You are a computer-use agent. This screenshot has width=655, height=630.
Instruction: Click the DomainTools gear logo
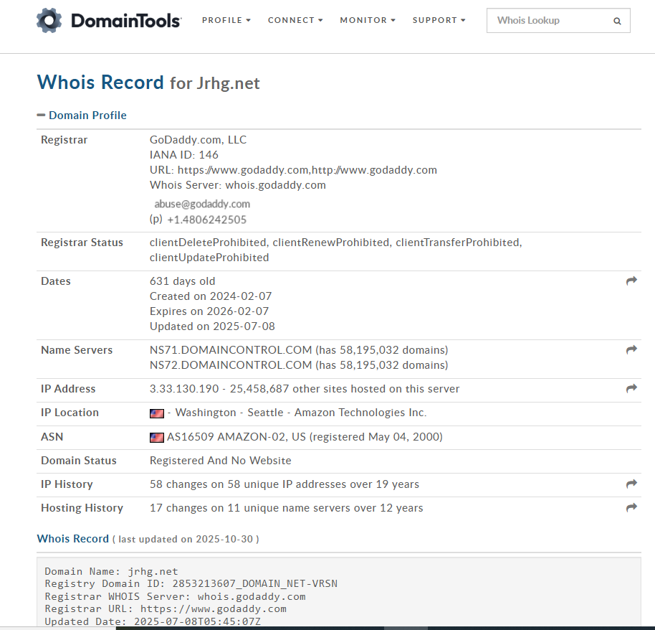pos(49,21)
